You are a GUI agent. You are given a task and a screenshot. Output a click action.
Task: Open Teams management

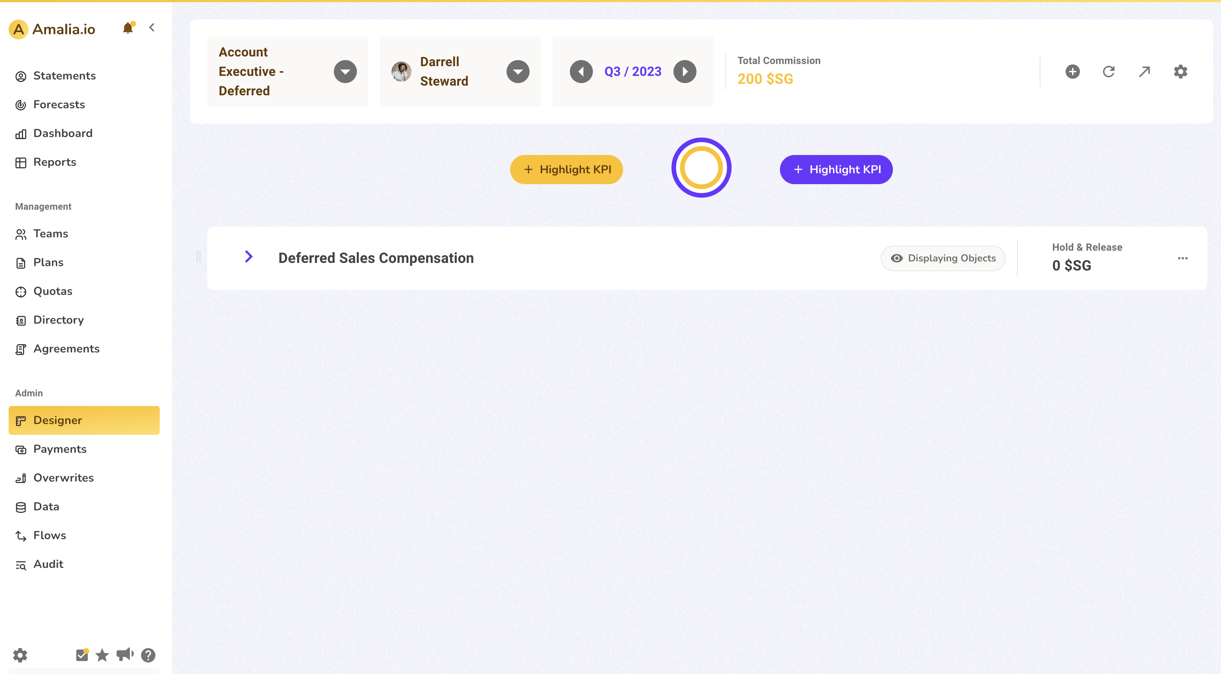coord(84,234)
